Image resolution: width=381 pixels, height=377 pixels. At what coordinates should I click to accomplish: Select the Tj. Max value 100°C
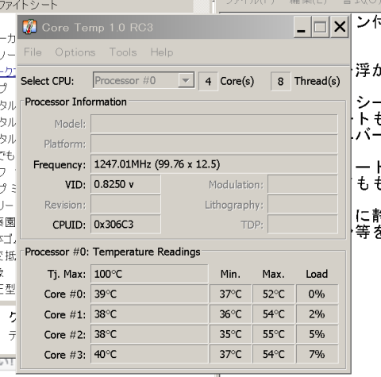pyautogui.click(x=149, y=274)
